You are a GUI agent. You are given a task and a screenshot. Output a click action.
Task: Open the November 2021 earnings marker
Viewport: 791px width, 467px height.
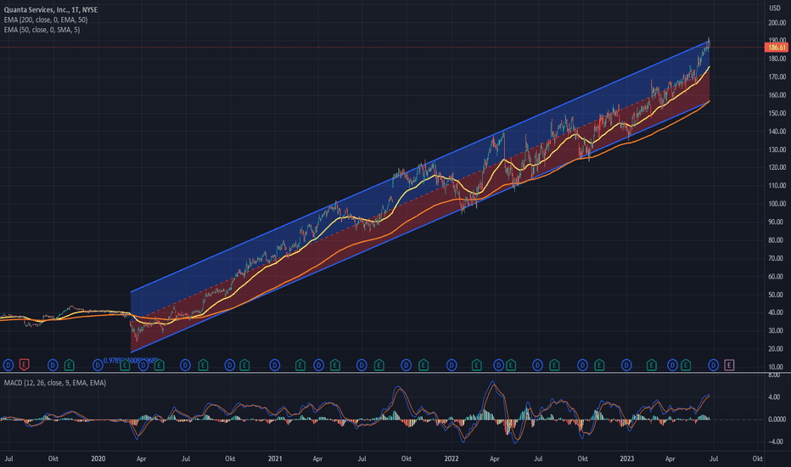click(x=424, y=364)
